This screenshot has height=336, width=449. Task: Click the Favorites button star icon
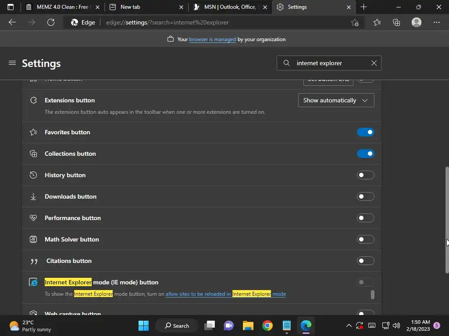point(33,132)
